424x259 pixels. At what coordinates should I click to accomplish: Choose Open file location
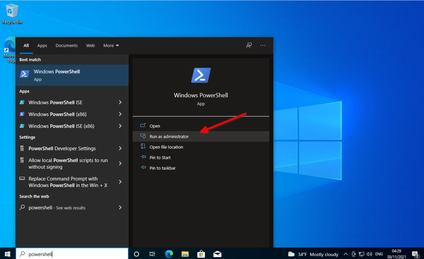click(x=201, y=147)
